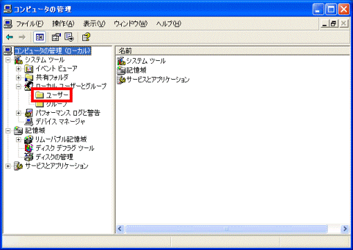Select ディスク デフラグ ツール text
This screenshot has height=250, width=353.
point(65,148)
